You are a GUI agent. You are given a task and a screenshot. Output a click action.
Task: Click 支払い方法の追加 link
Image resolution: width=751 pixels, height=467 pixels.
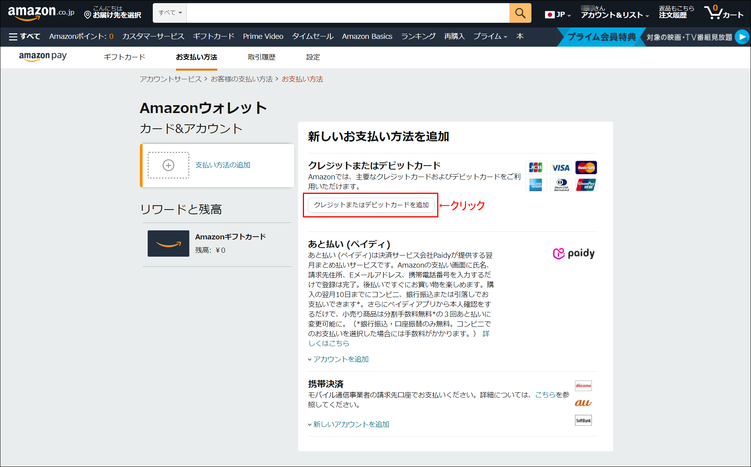[223, 165]
